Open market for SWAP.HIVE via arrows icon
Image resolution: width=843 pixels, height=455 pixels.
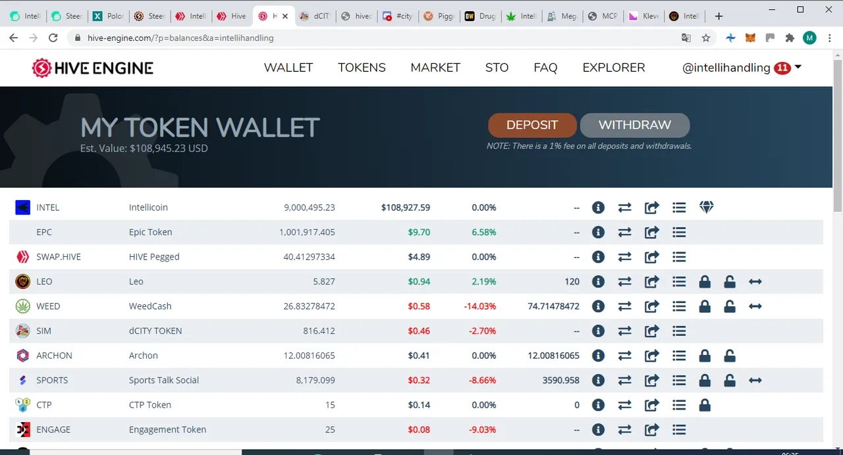pyautogui.click(x=625, y=257)
